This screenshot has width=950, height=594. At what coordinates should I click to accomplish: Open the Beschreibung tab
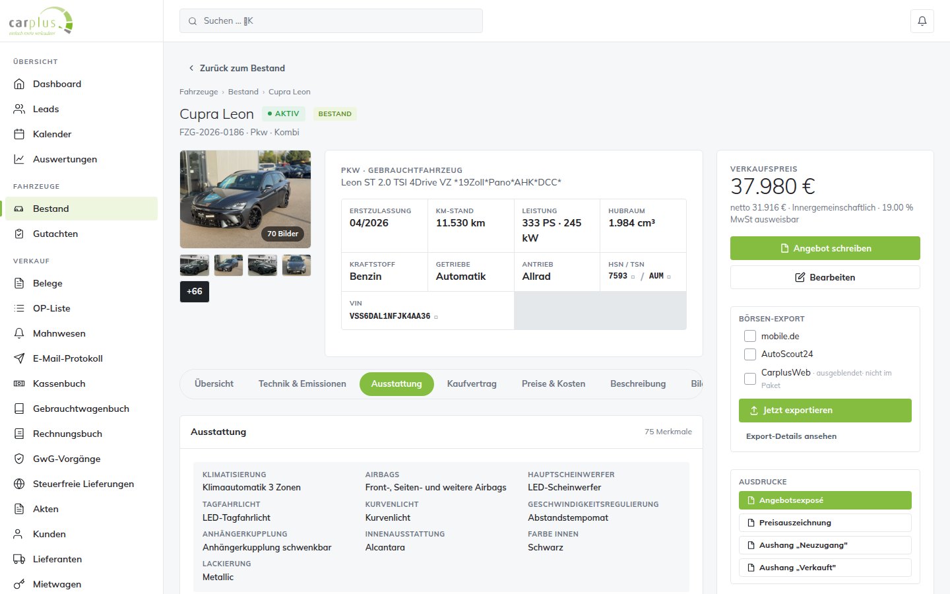638,383
